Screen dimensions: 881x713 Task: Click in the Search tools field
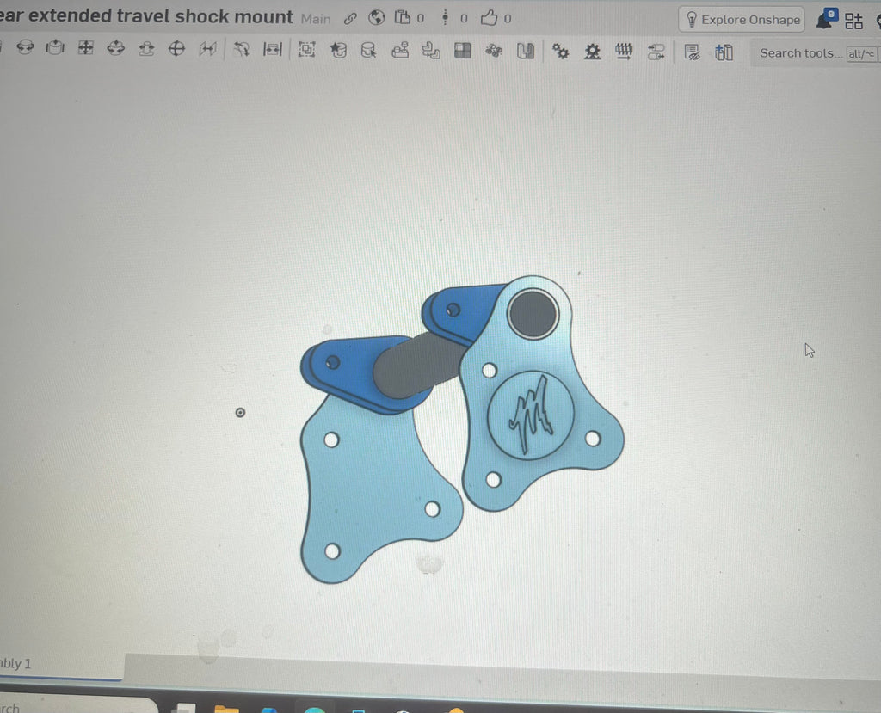797,53
